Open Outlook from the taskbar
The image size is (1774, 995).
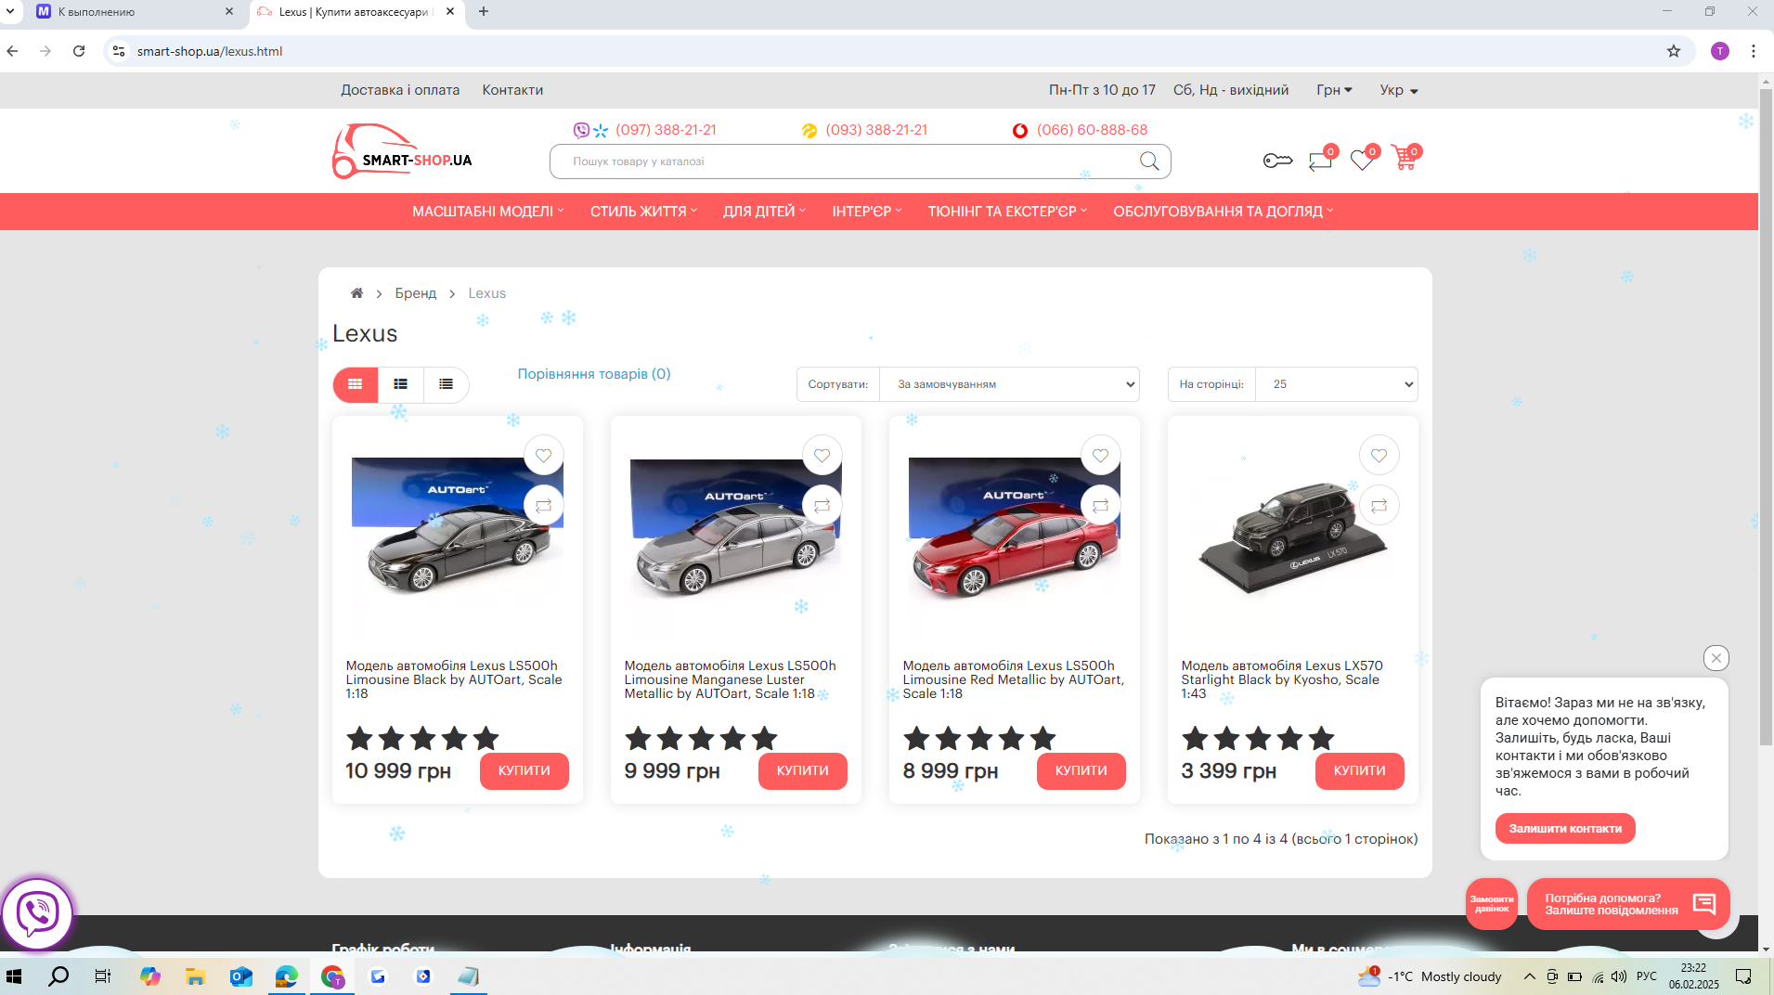coord(241,976)
